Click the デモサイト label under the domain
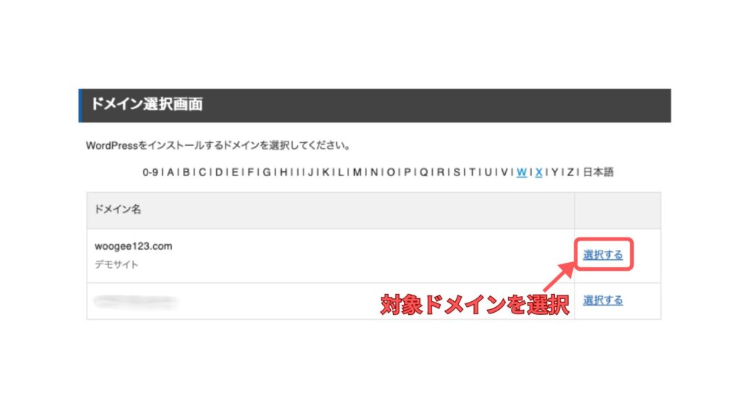The image size is (740, 416). [x=116, y=264]
